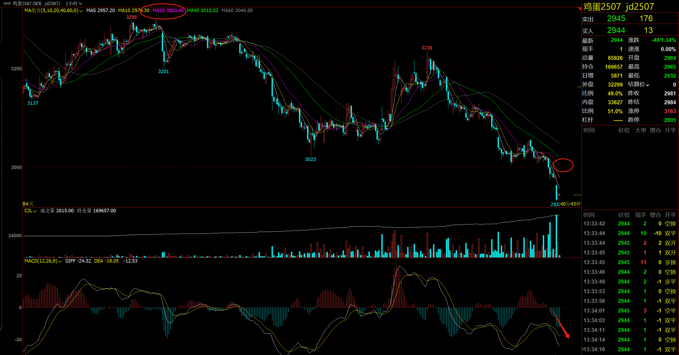Click the 3200 price axis label

16,69
